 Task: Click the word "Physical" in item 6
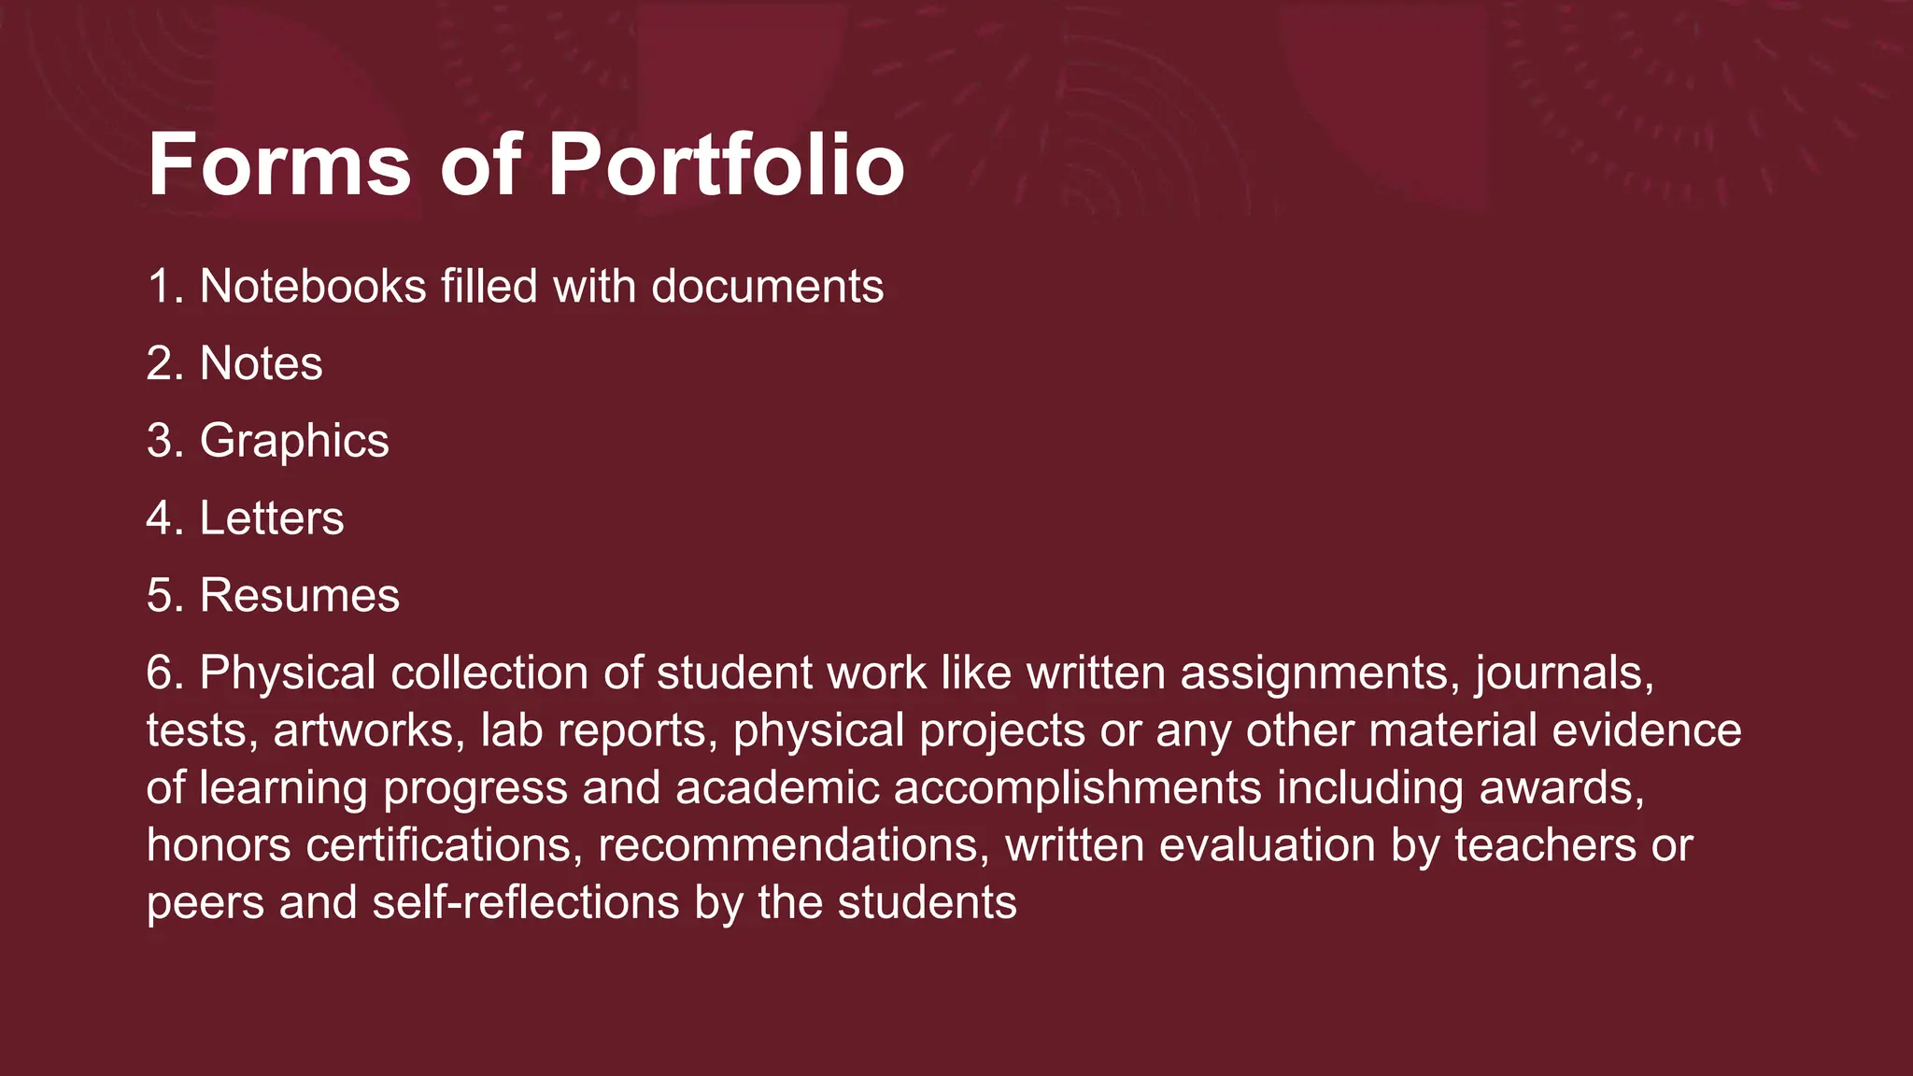coord(288,673)
